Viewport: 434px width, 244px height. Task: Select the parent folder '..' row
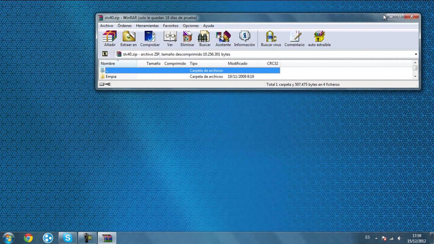coord(190,70)
